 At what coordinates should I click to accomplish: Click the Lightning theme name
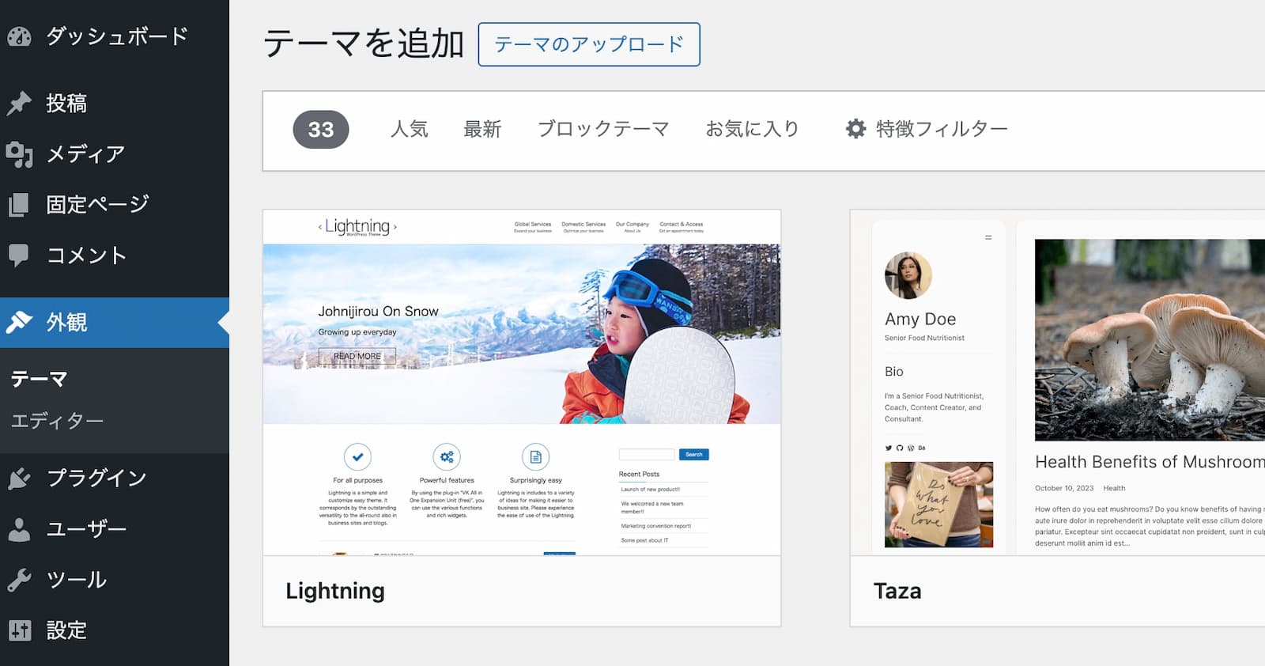tap(335, 591)
